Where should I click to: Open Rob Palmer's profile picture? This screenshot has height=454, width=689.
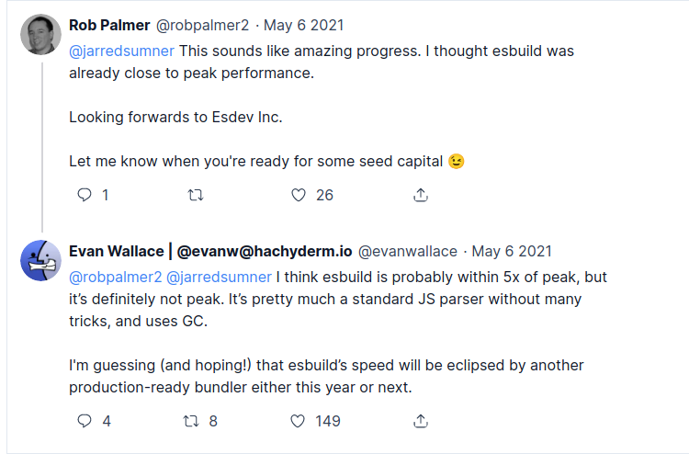40,35
